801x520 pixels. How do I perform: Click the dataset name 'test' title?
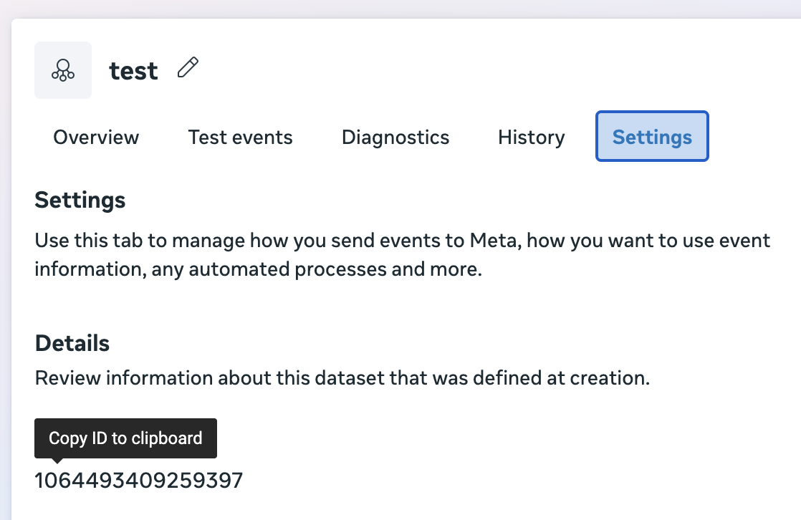(x=133, y=70)
